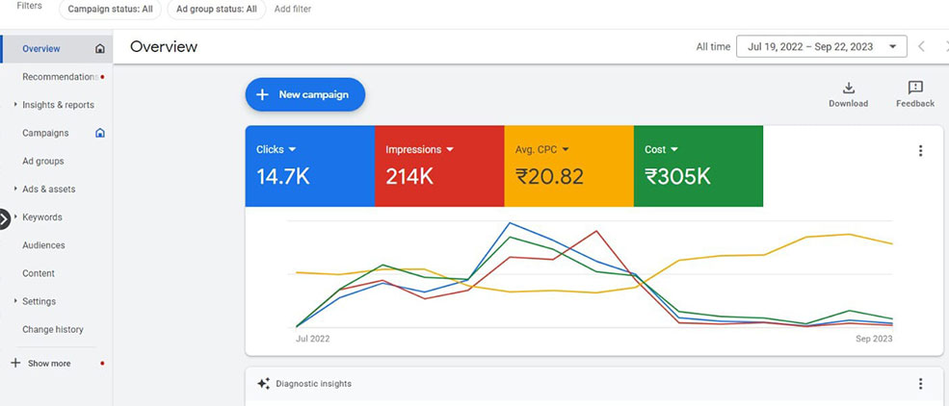Open the Feedback icon
The height and width of the screenshot is (406, 949).
914,89
